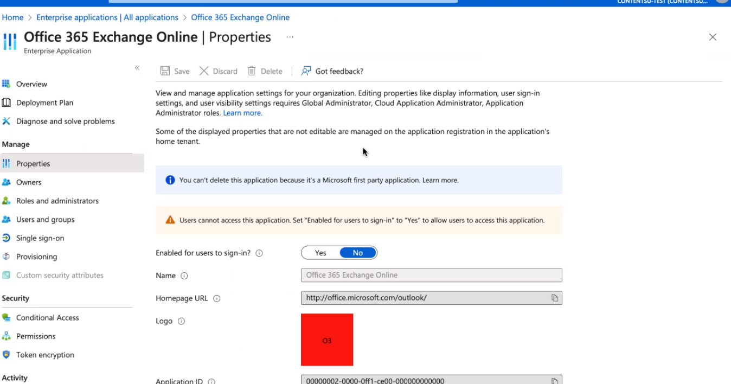
Task: Click the Properties bars icon in sidebar
Action: pyautogui.click(x=6, y=163)
